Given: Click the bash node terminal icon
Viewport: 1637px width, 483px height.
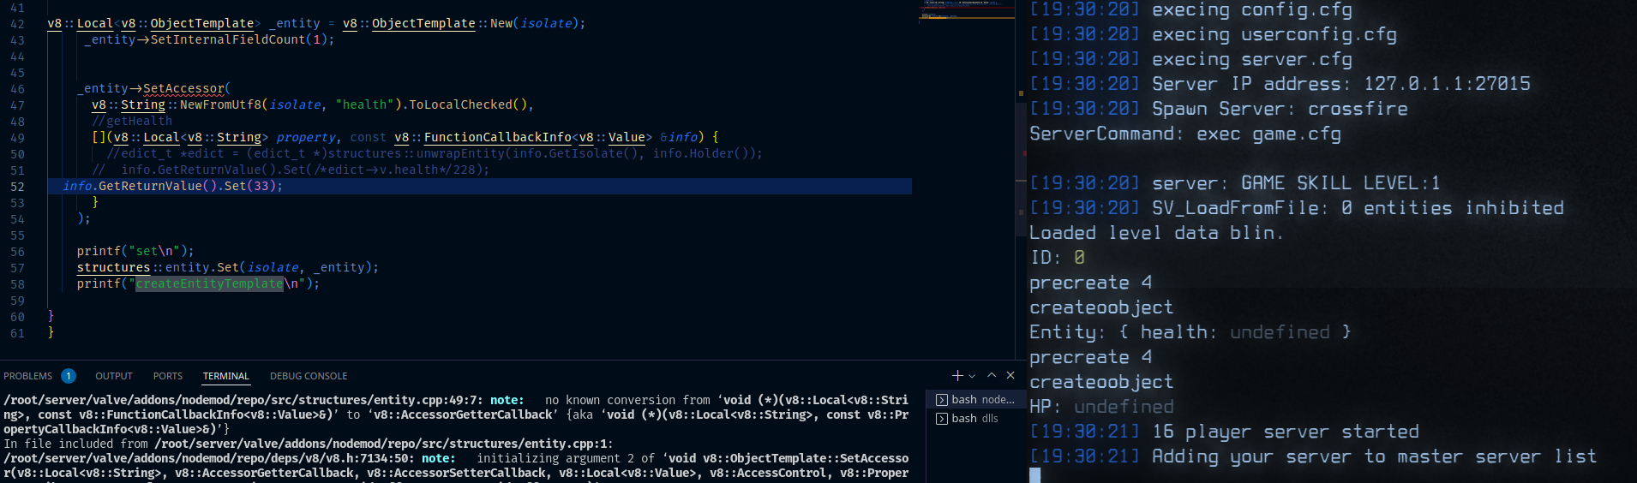Looking at the screenshot, I should [941, 400].
